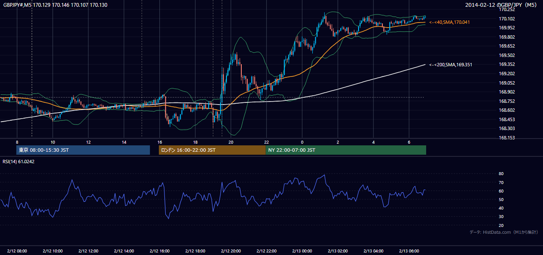The image size is (543, 255).
Task: Click the 169.052 price axis label
Action: pos(507,83)
